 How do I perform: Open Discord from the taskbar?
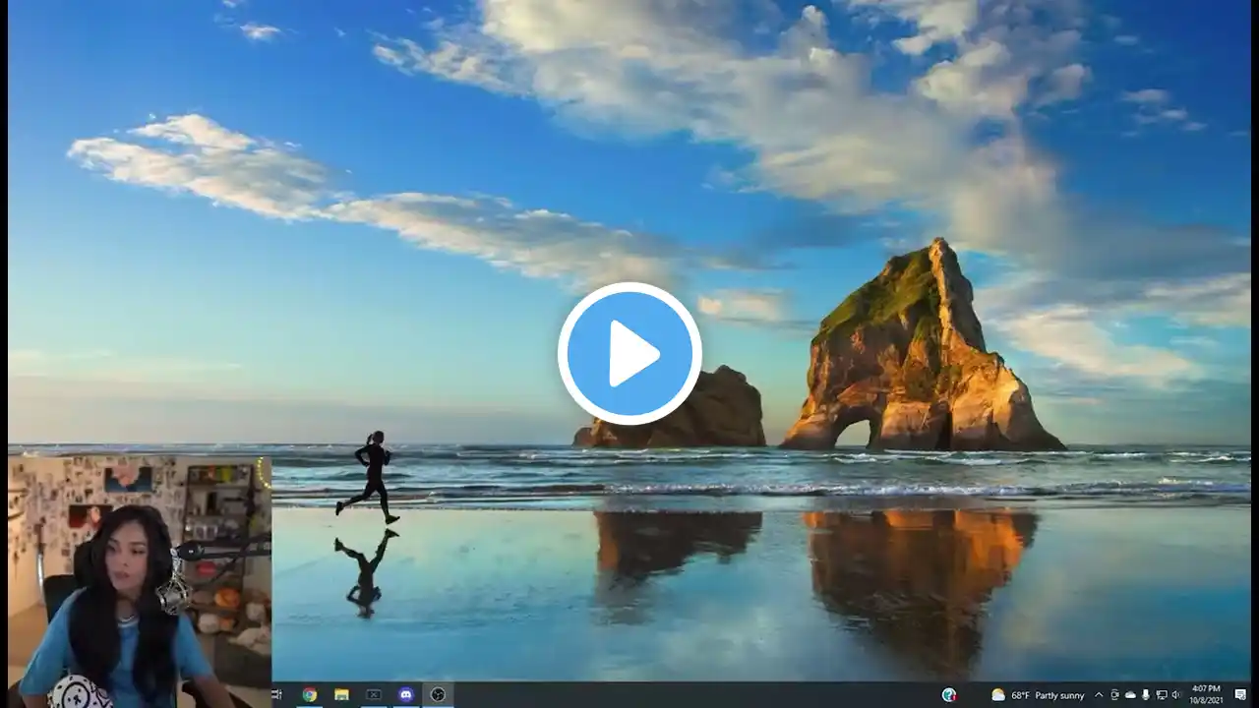click(x=406, y=695)
